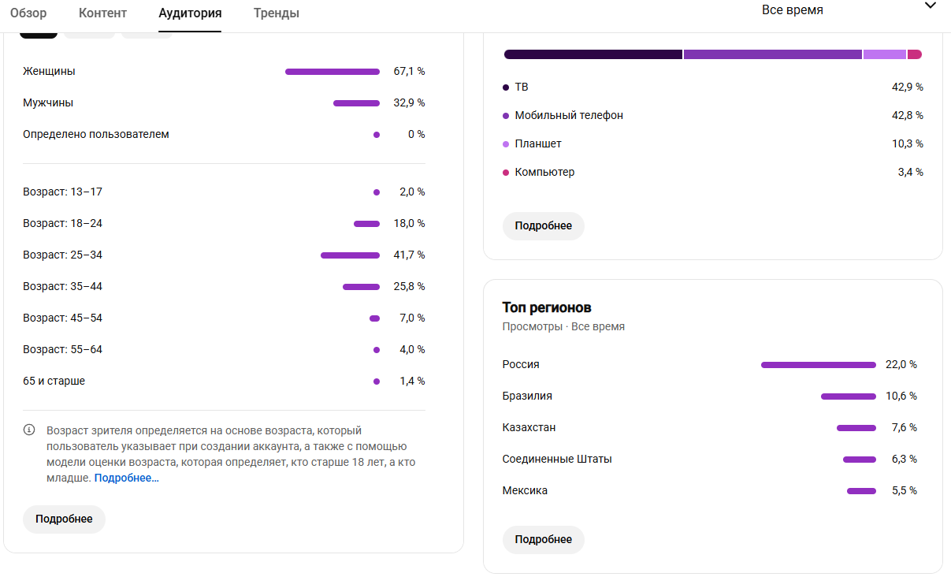Click the Женщины percentage bar
The width and height of the screenshot is (951, 577).
click(x=332, y=72)
